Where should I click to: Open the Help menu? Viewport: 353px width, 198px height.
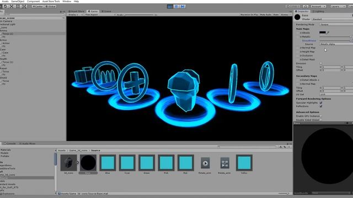pos(76,1)
